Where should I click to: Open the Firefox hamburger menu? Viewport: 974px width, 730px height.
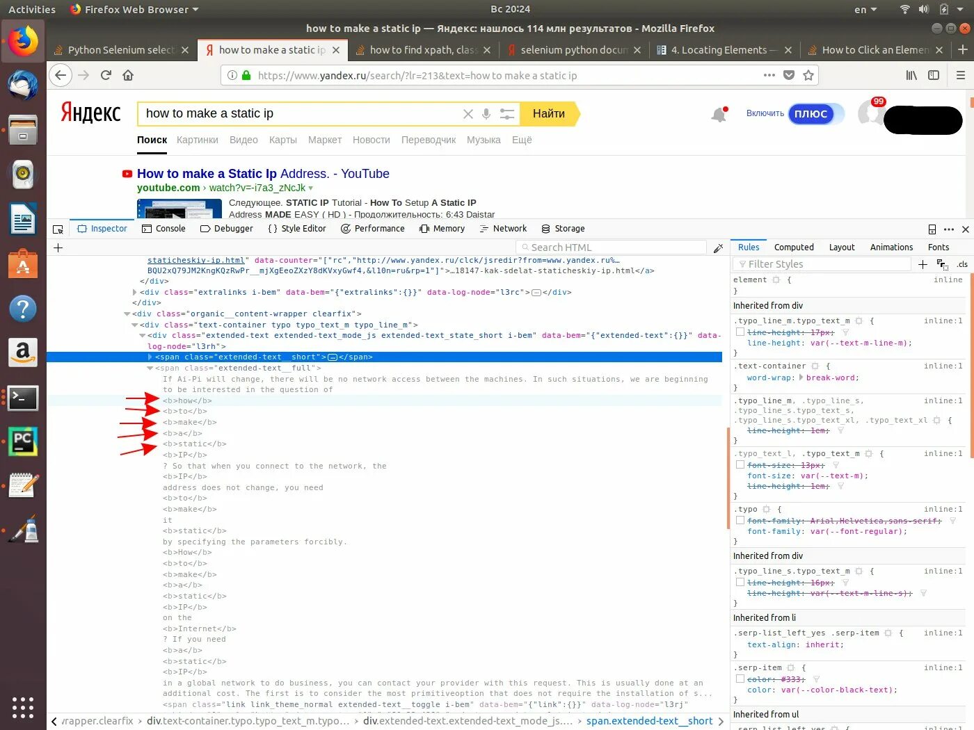(x=961, y=75)
